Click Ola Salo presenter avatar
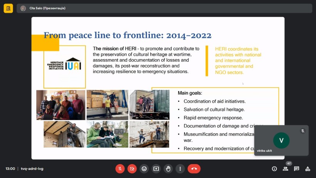316x178 pixels. (x=23, y=8)
